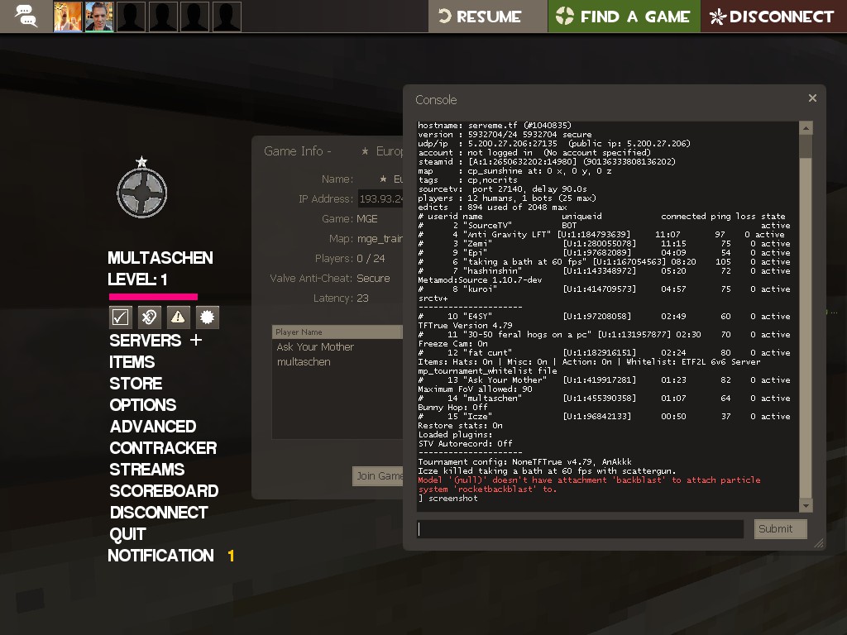Click the 'hostname: serveme.tf' console line
This screenshot has height=635, width=847.
(495, 126)
